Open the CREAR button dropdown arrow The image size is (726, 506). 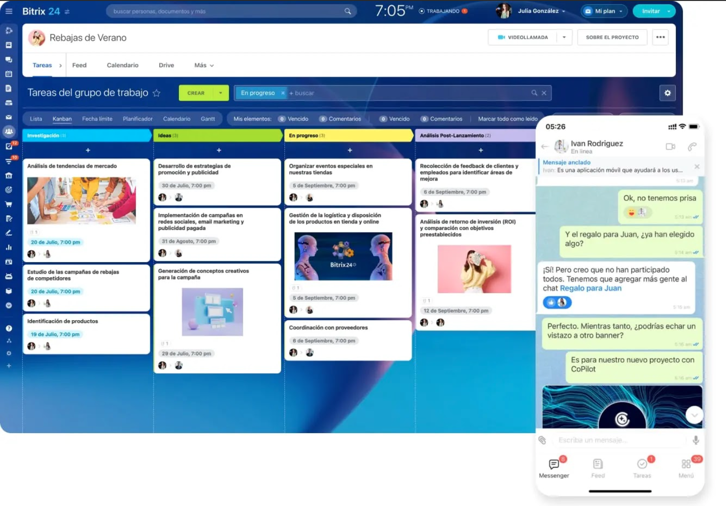220,93
